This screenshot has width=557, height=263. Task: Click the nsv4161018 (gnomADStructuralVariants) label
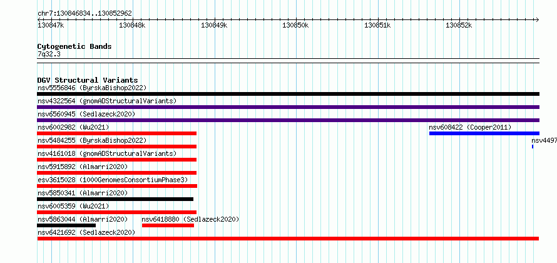coord(107,153)
